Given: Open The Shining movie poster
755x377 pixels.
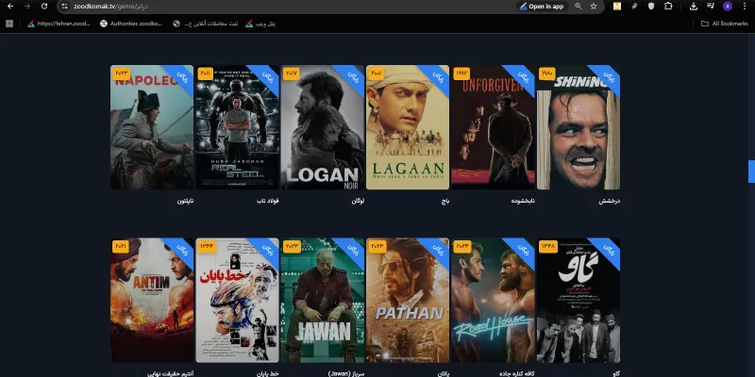Looking at the screenshot, I should [579, 127].
